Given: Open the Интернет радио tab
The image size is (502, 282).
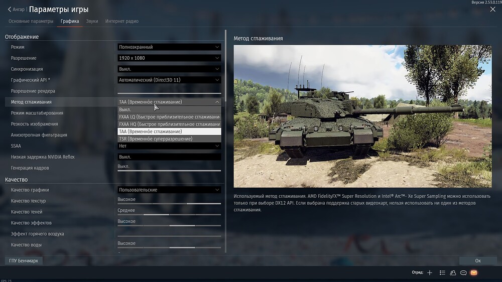Looking at the screenshot, I should coord(122,21).
